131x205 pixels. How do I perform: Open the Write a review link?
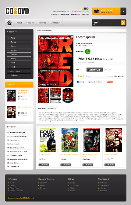[119, 76]
